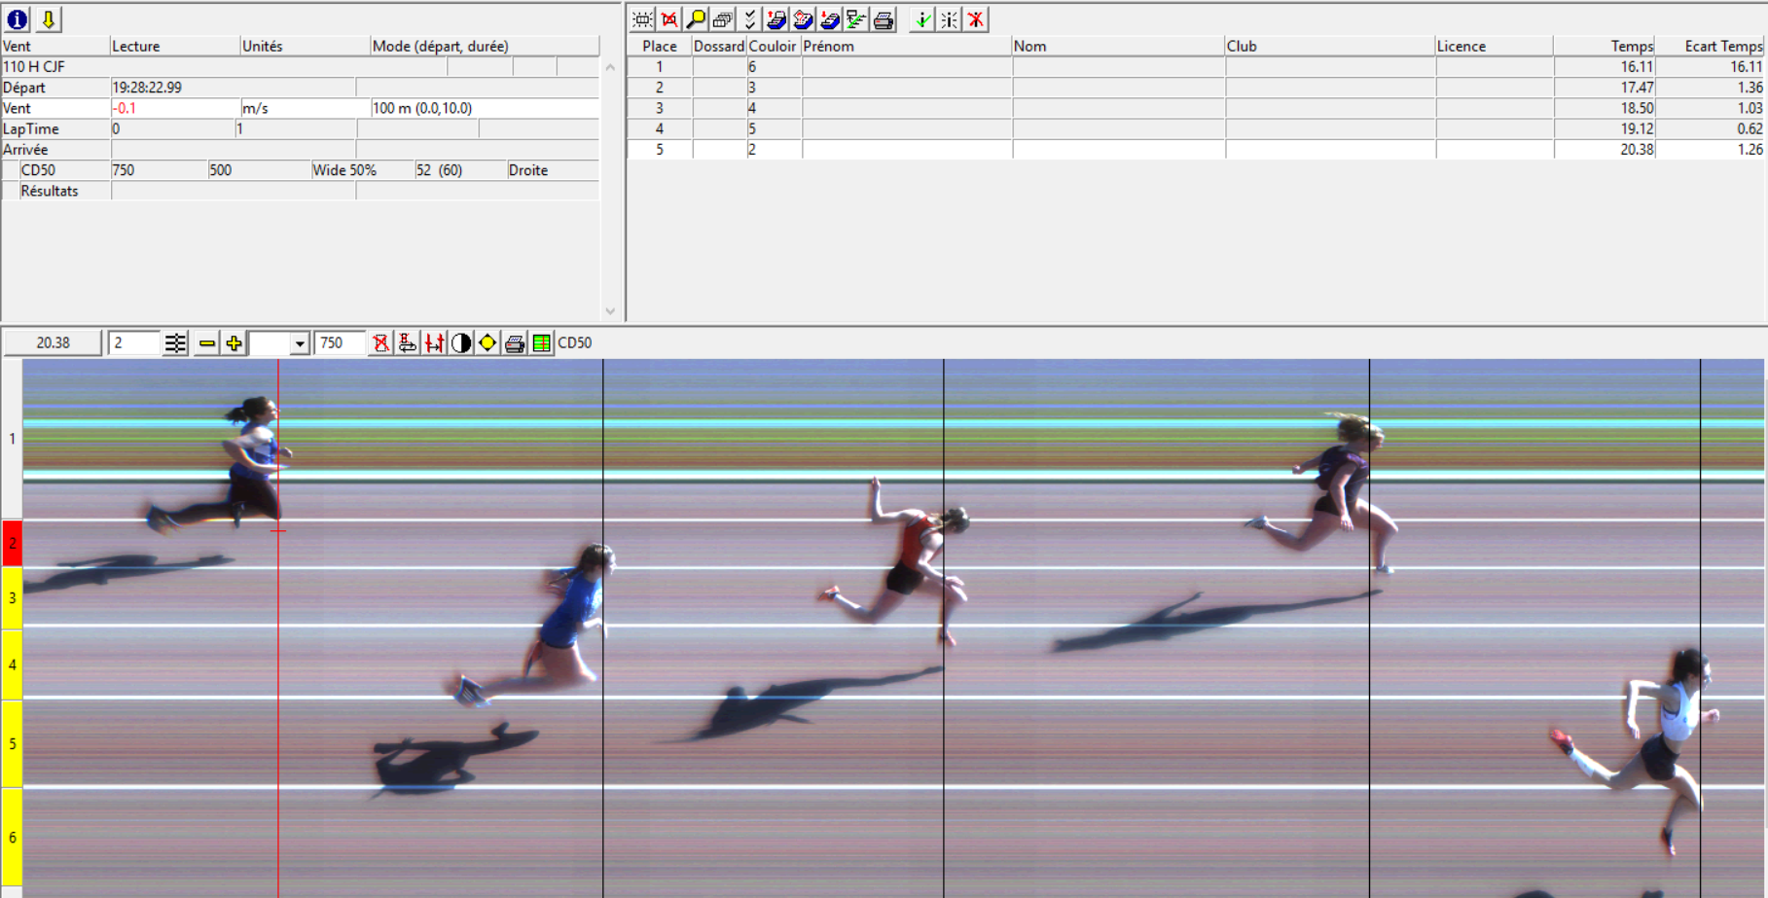Sort by the Couloir column header
The image size is (1768, 898).
tap(774, 46)
